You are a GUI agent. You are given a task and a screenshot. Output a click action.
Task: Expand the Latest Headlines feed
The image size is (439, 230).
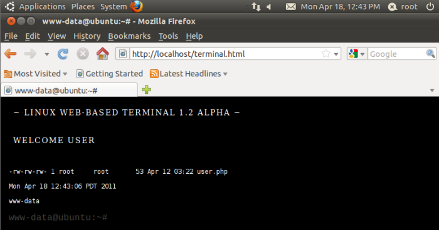[189, 74]
